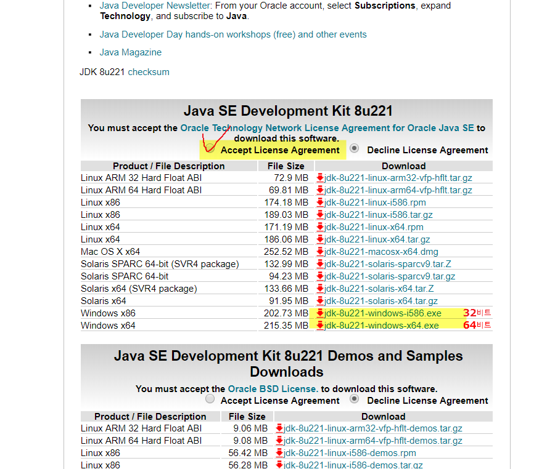Download jdk-8u221-linux-arm64-vfp-hflt.tar.gz file link
The height and width of the screenshot is (469, 555).
pyautogui.click(x=398, y=190)
